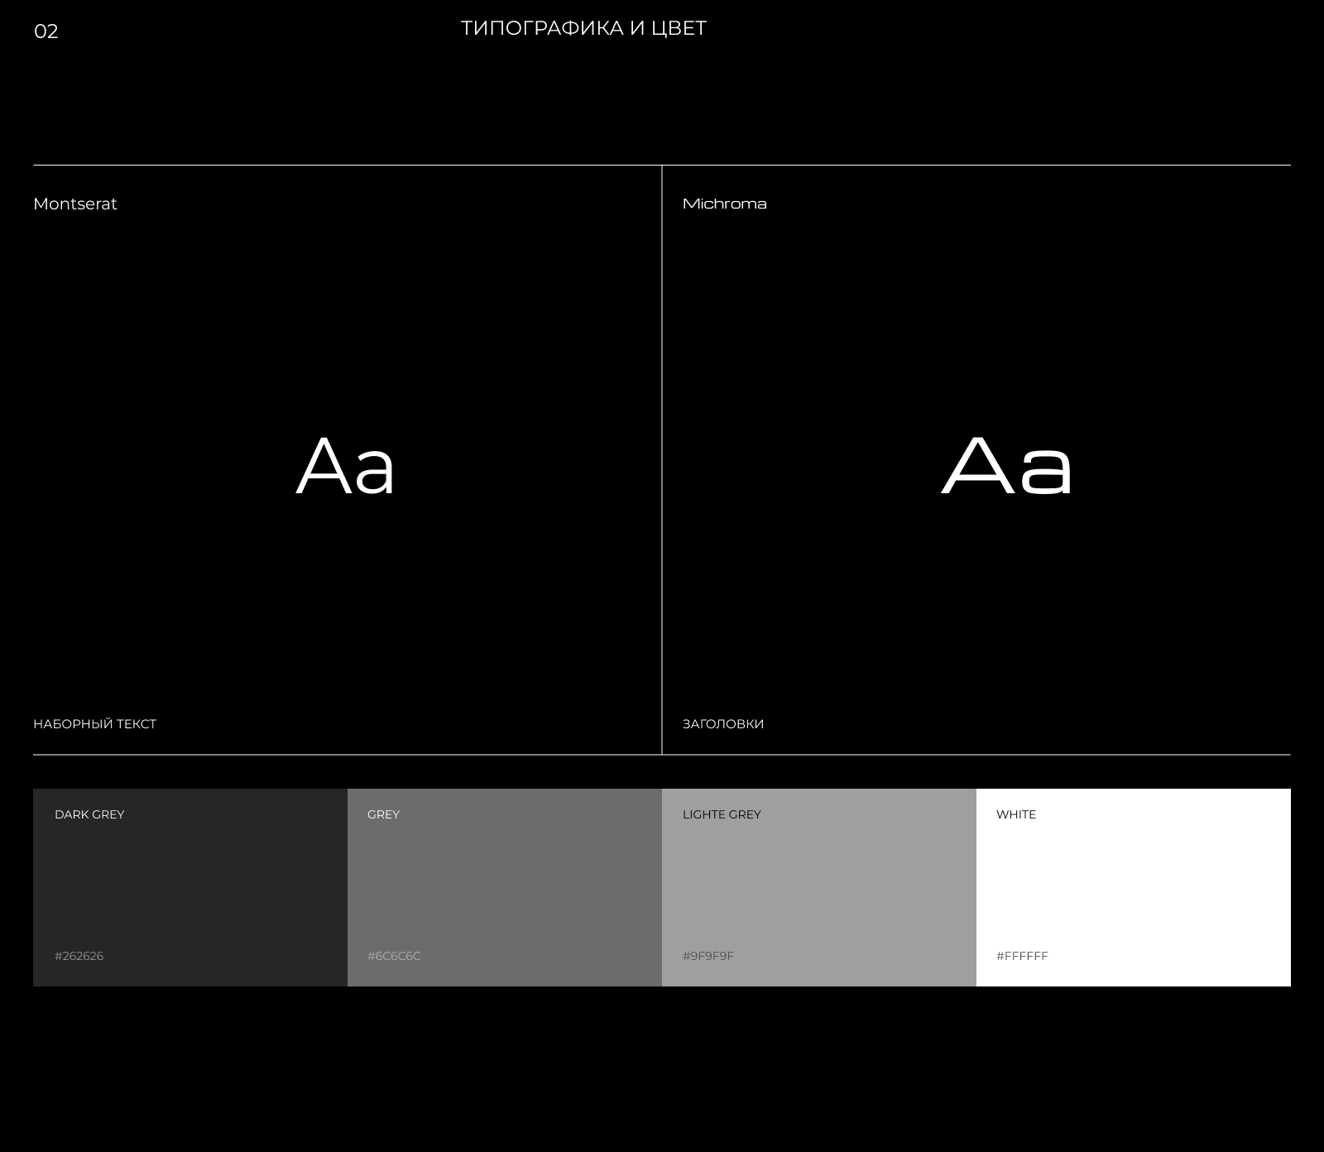
Task: Click the Montserat font name
Action: point(75,204)
